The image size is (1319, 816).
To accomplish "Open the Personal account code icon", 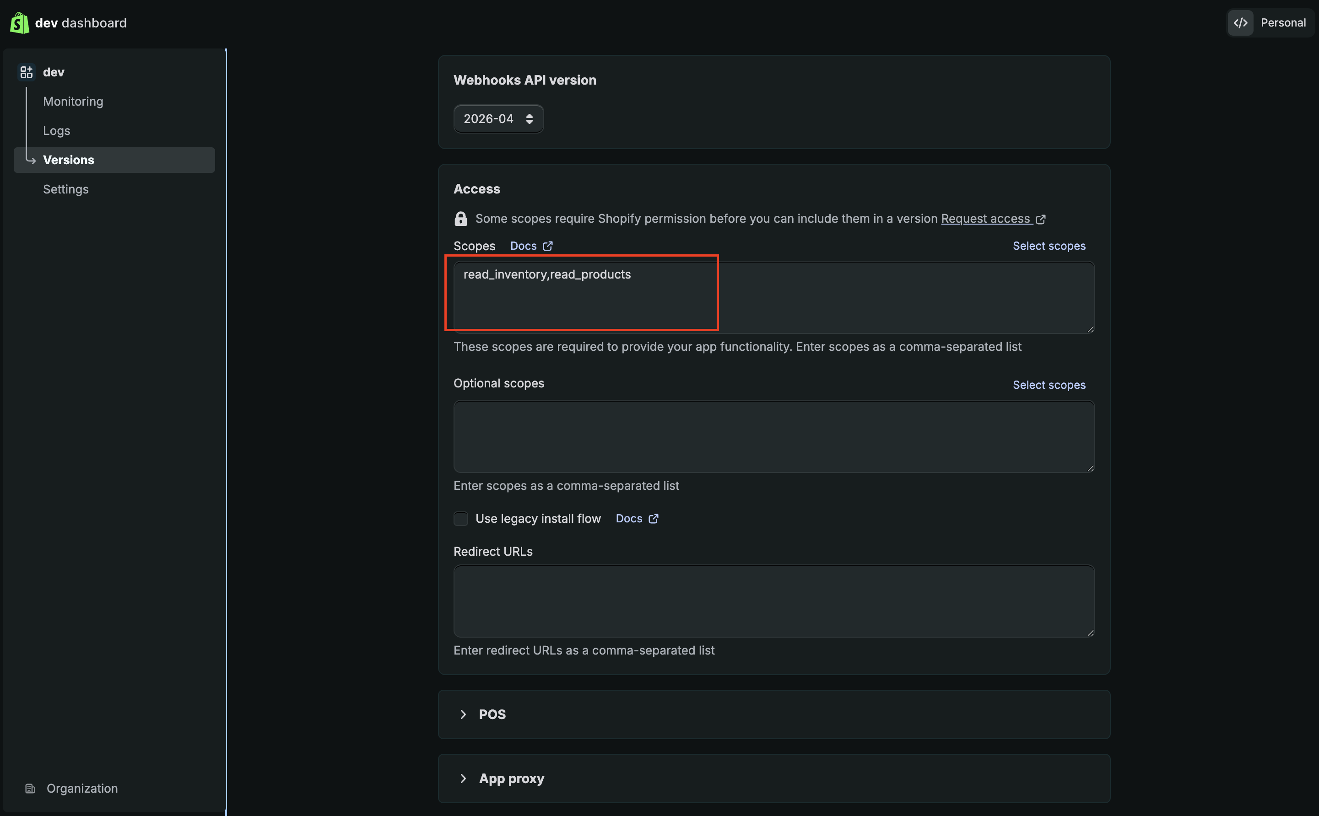I will pos(1240,23).
